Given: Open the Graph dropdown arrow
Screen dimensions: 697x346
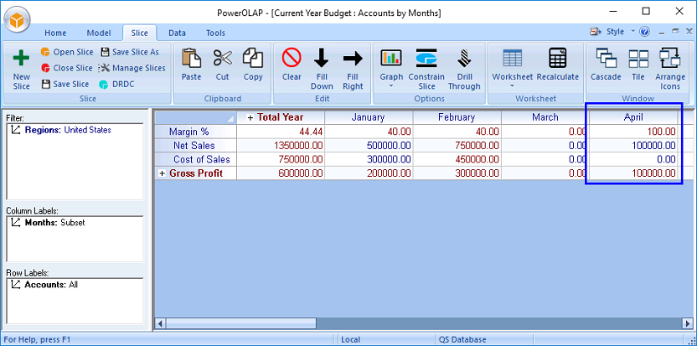Looking at the screenshot, I should (391, 85).
